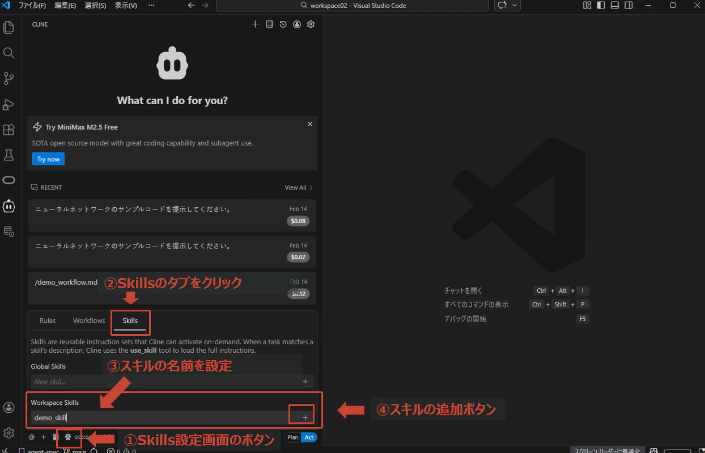
Task: Add the demo_skill workspace skill with plus
Action: click(305, 417)
